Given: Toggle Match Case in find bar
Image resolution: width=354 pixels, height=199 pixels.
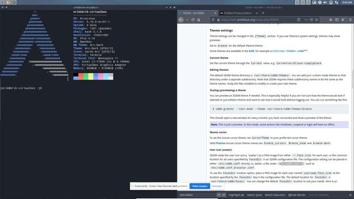Looking at the screenshot, I should [x=254, y=195].
